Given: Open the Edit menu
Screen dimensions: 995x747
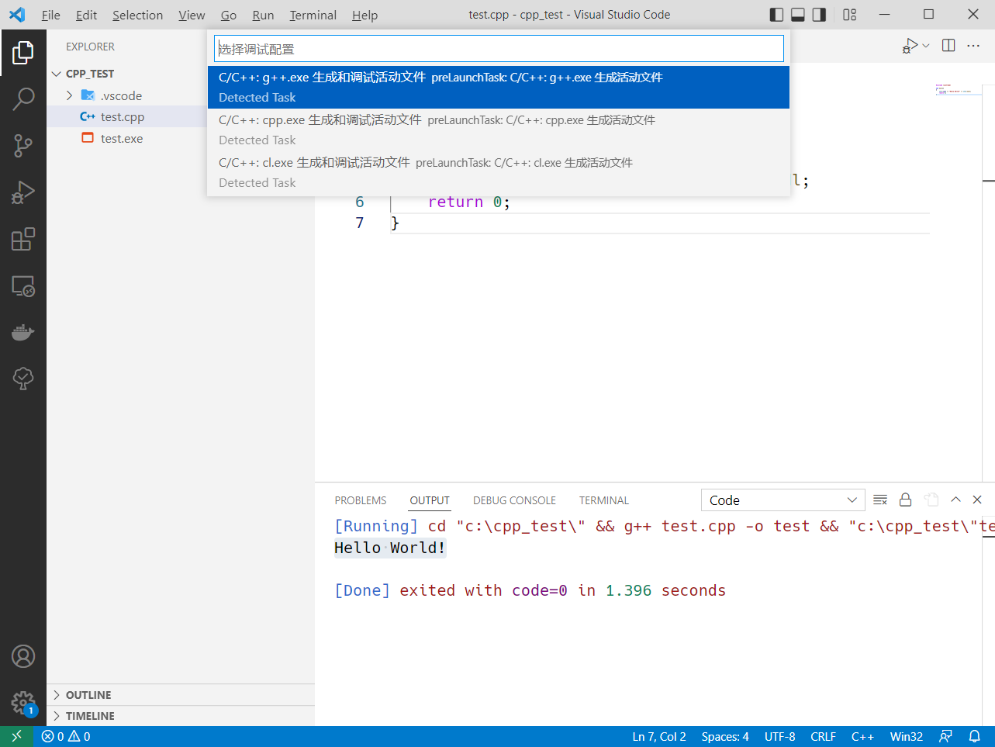Looking at the screenshot, I should click(x=86, y=15).
